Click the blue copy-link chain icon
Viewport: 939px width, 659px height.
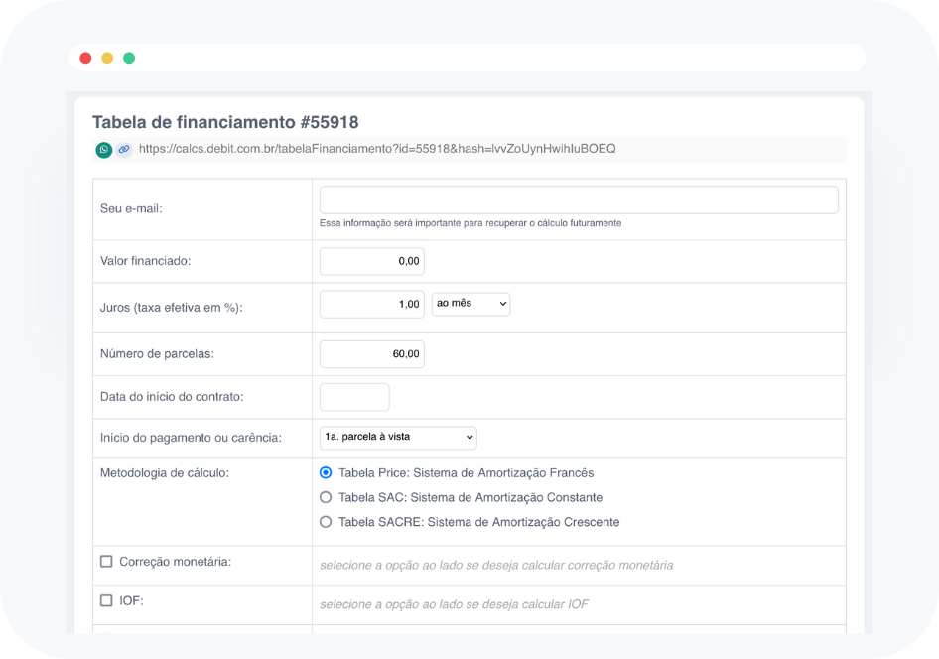tap(124, 150)
